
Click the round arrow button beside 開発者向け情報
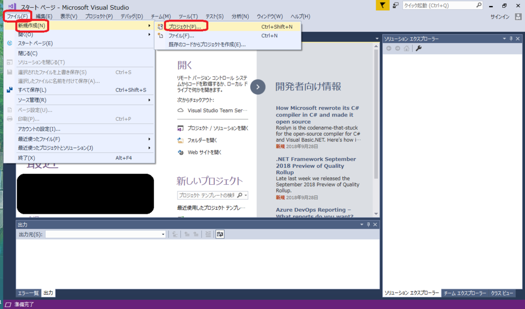tap(258, 87)
